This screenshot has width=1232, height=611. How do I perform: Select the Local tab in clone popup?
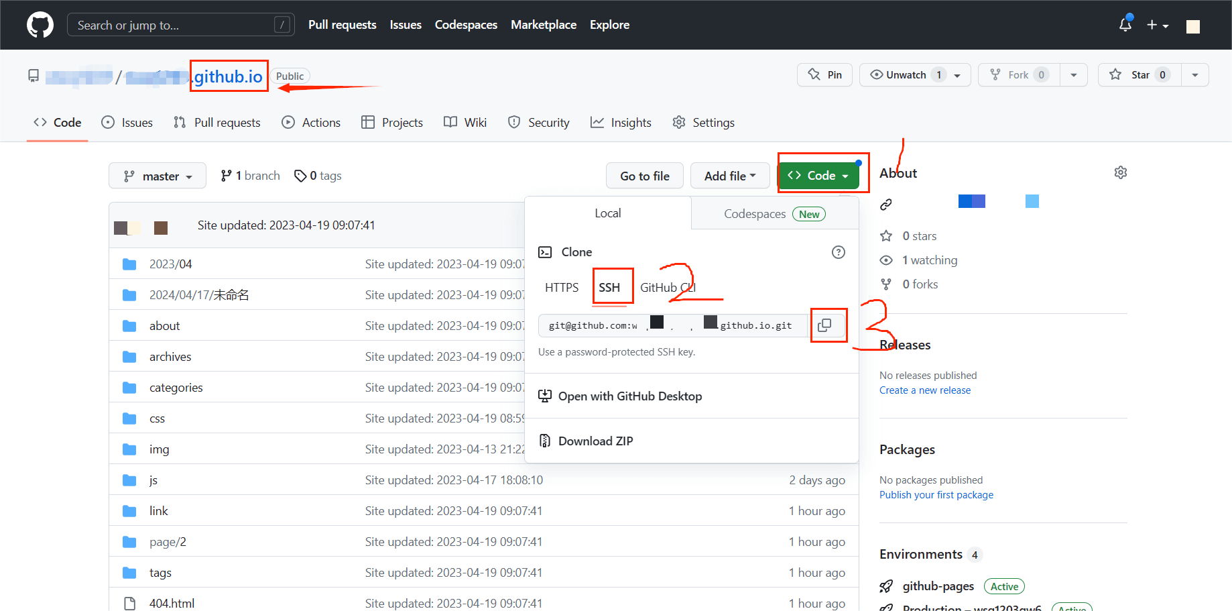[608, 213]
